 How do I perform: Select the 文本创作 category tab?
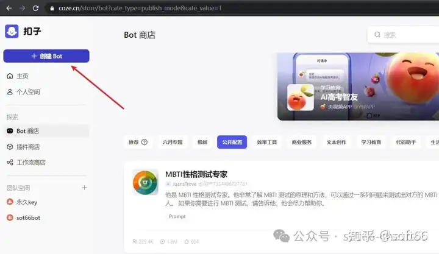pos(336,142)
